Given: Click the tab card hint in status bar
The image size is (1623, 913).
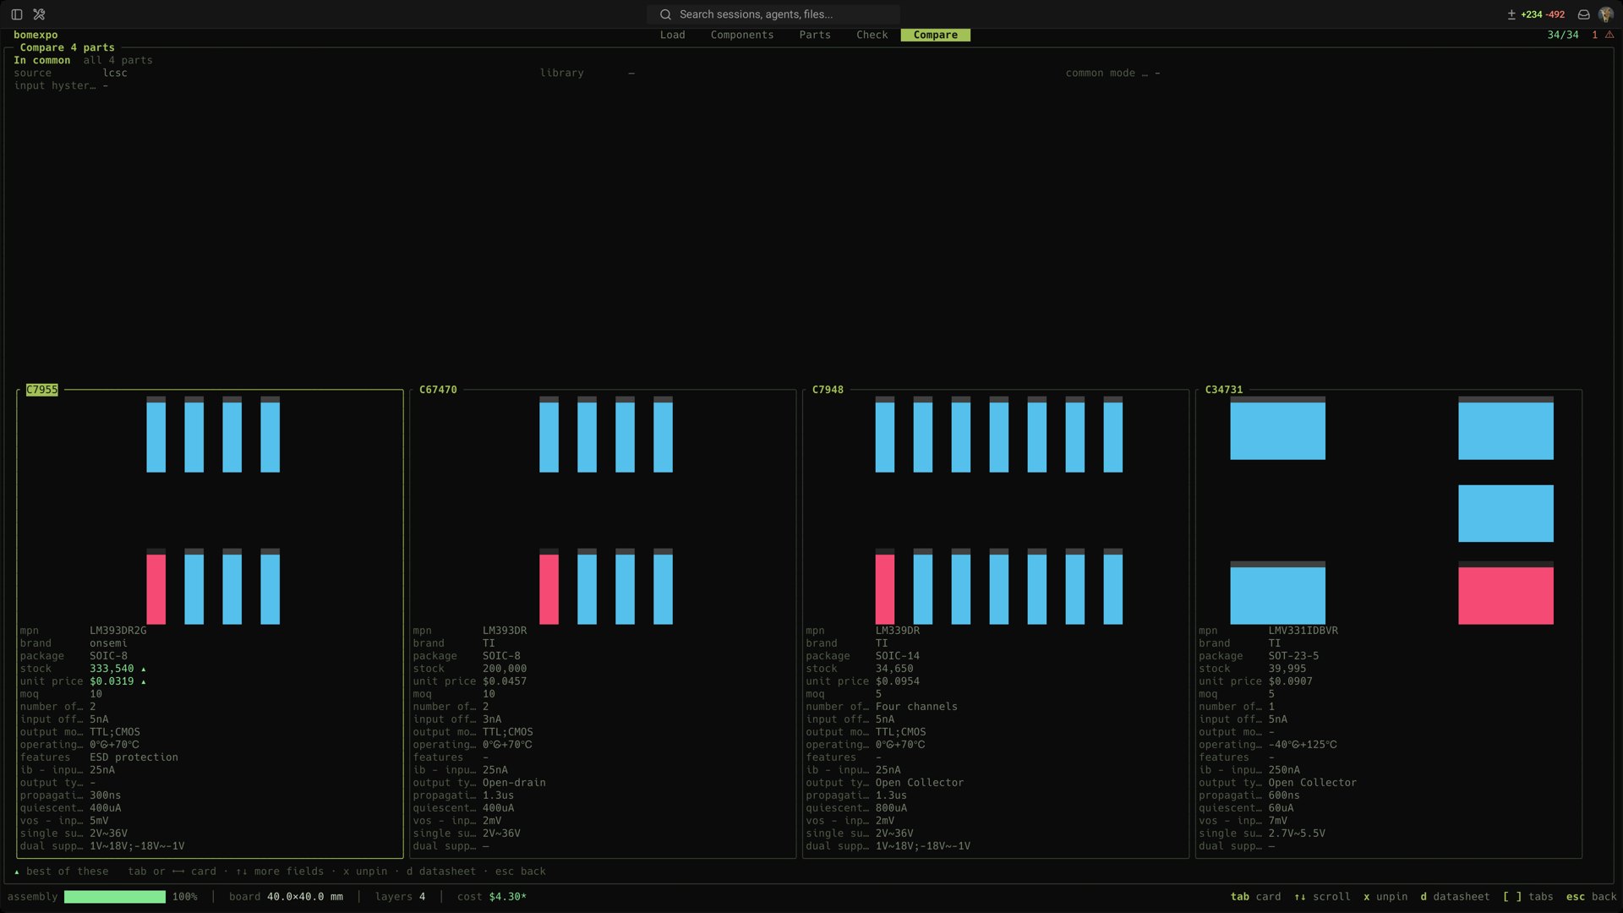Looking at the screenshot, I should click(1255, 897).
